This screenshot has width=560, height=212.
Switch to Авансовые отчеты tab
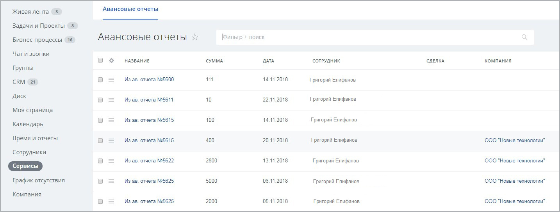[x=130, y=9]
